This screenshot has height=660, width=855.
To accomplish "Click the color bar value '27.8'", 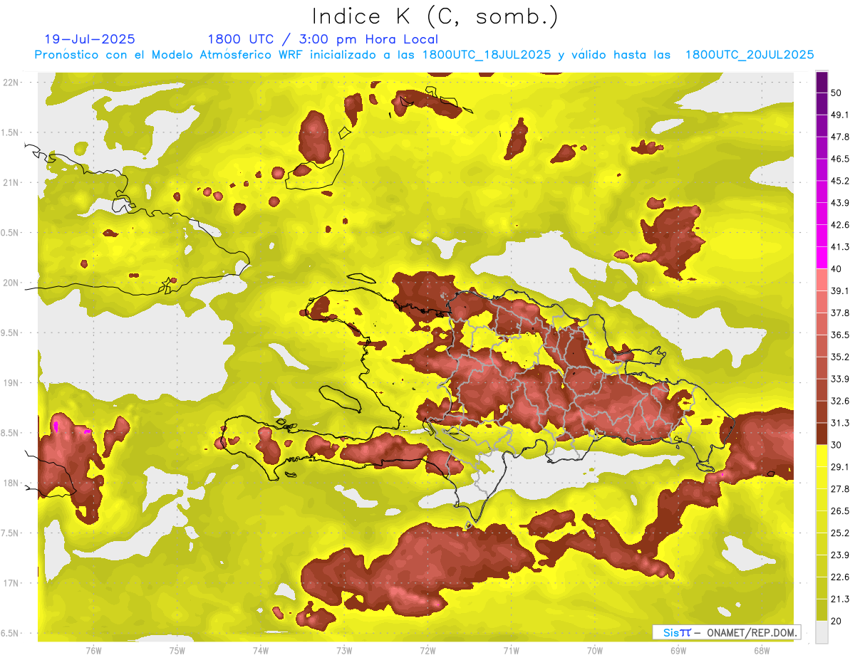I will pos(839,488).
